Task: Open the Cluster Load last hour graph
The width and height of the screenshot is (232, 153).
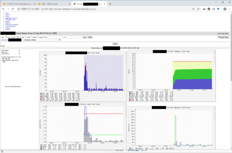Action: tap(83, 126)
